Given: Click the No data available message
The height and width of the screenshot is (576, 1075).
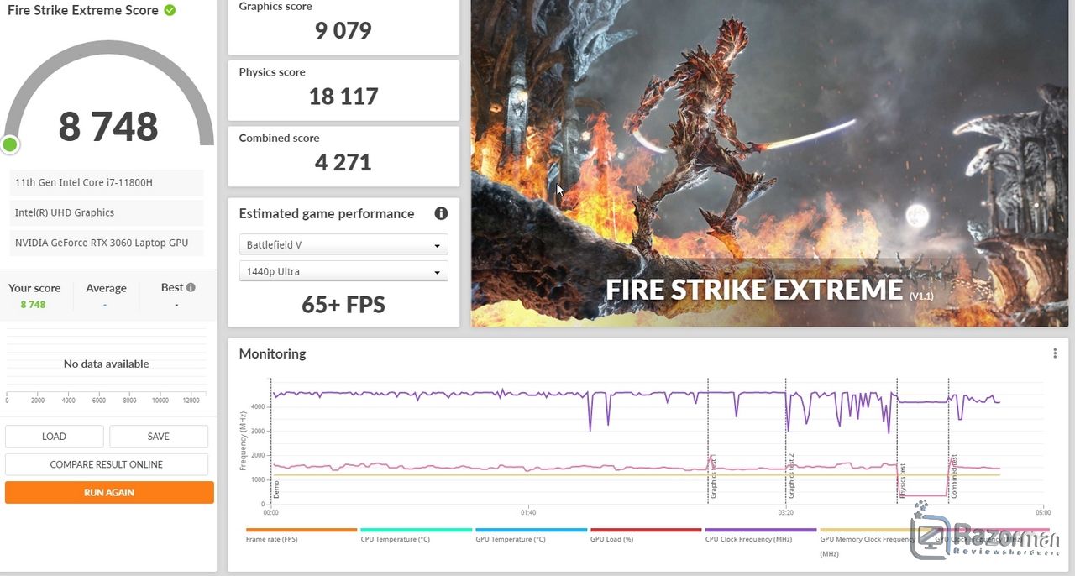Looking at the screenshot, I should [107, 364].
